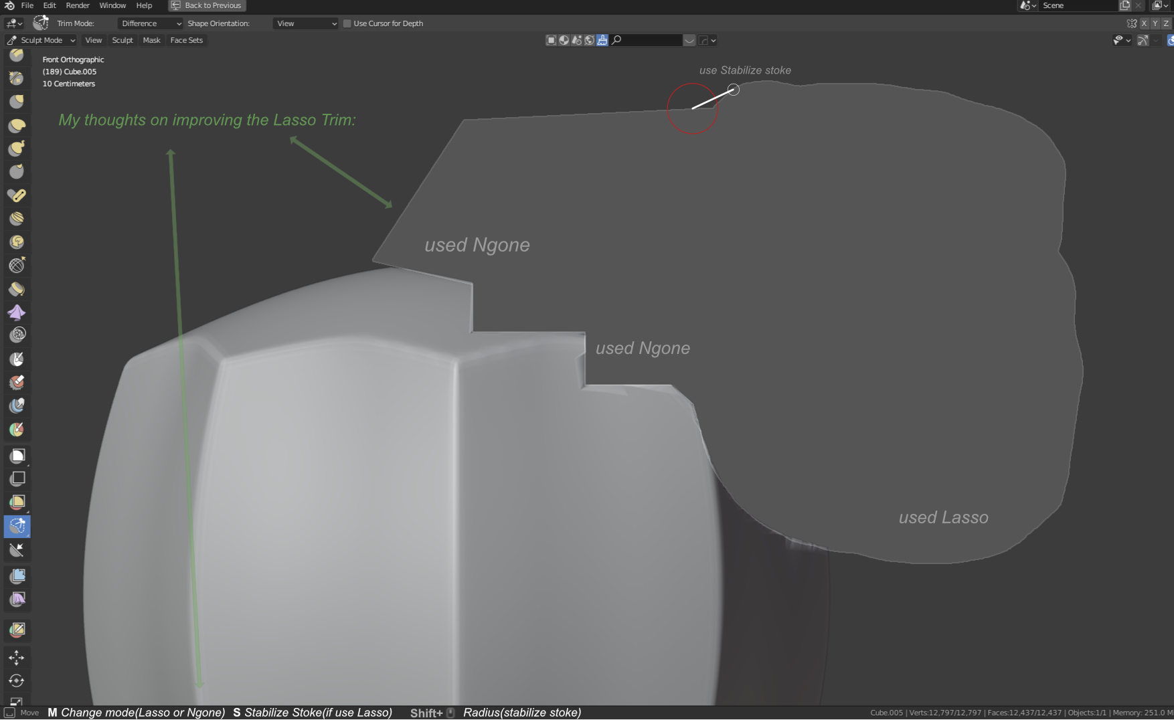Toggle viewport gizmos display
Screen dimensions: 1174x720
click(1143, 41)
